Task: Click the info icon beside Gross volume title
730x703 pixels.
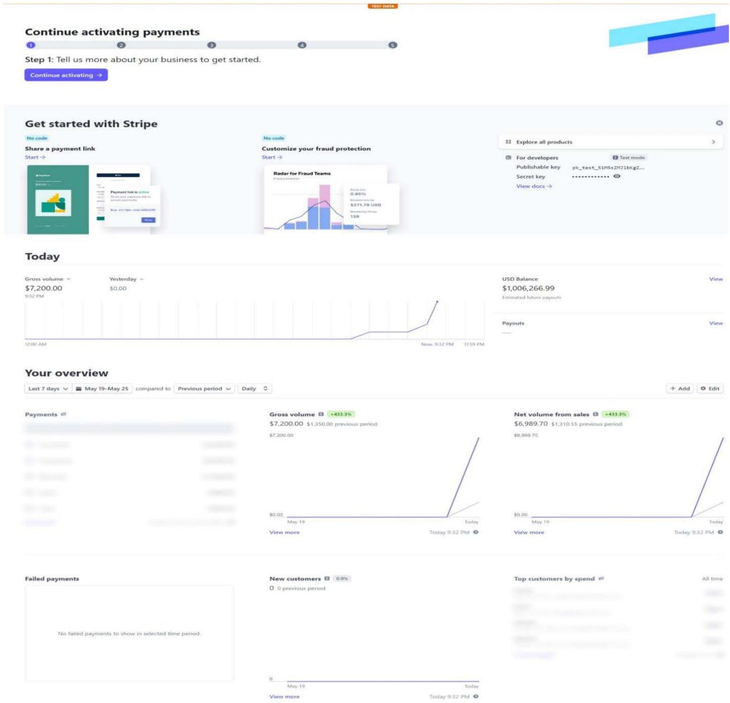Action: point(321,414)
